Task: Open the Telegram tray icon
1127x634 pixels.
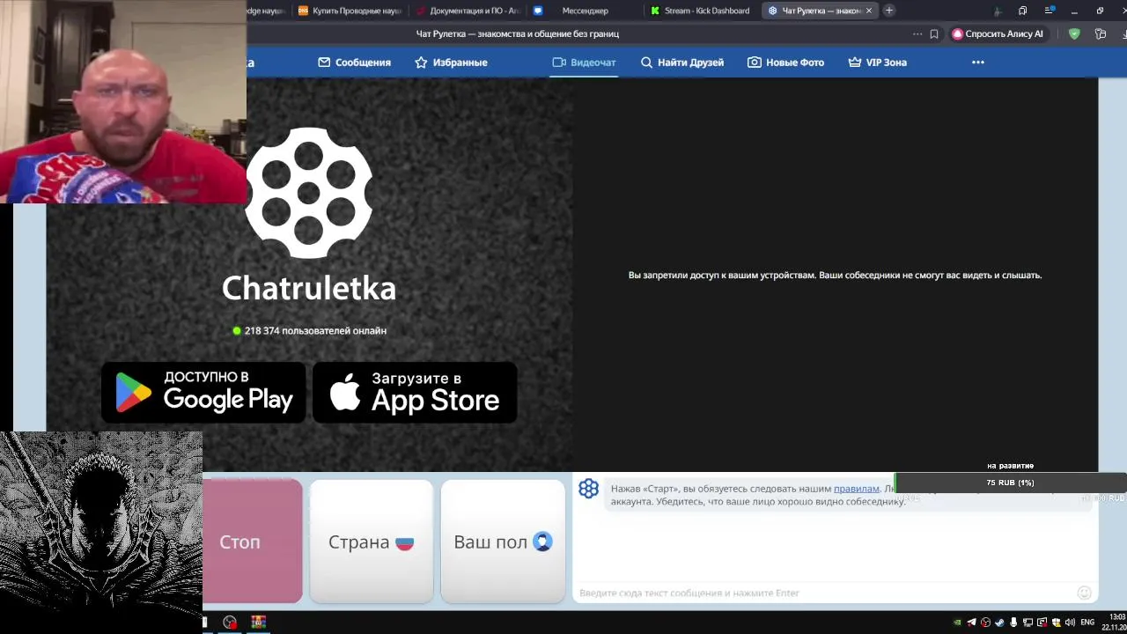Action: (x=971, y=623)
